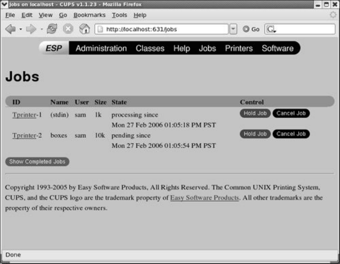
Task: Click the ESP logo
Action: (54, 48)
